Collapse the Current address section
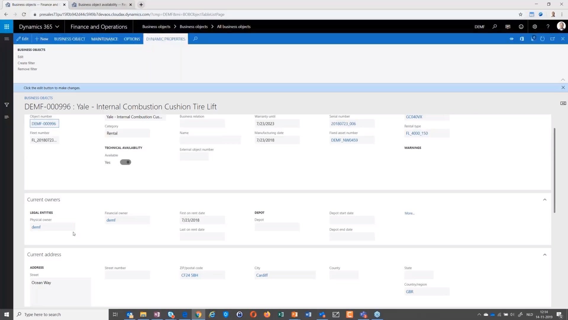 545,255
